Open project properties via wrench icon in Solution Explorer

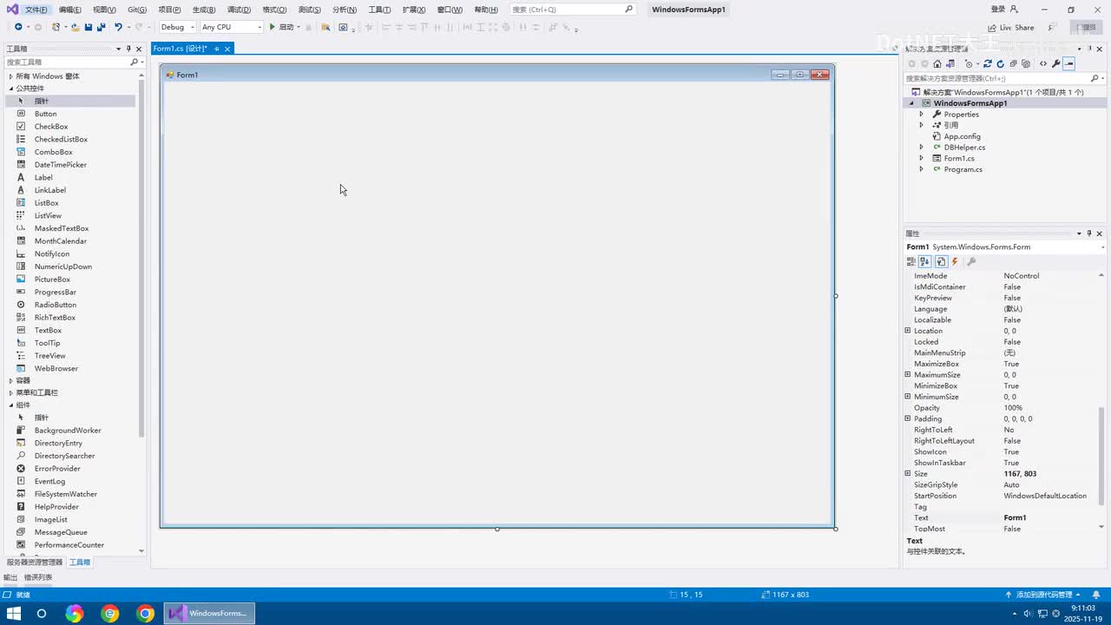pyautogui.click(x=1055, y=63)
